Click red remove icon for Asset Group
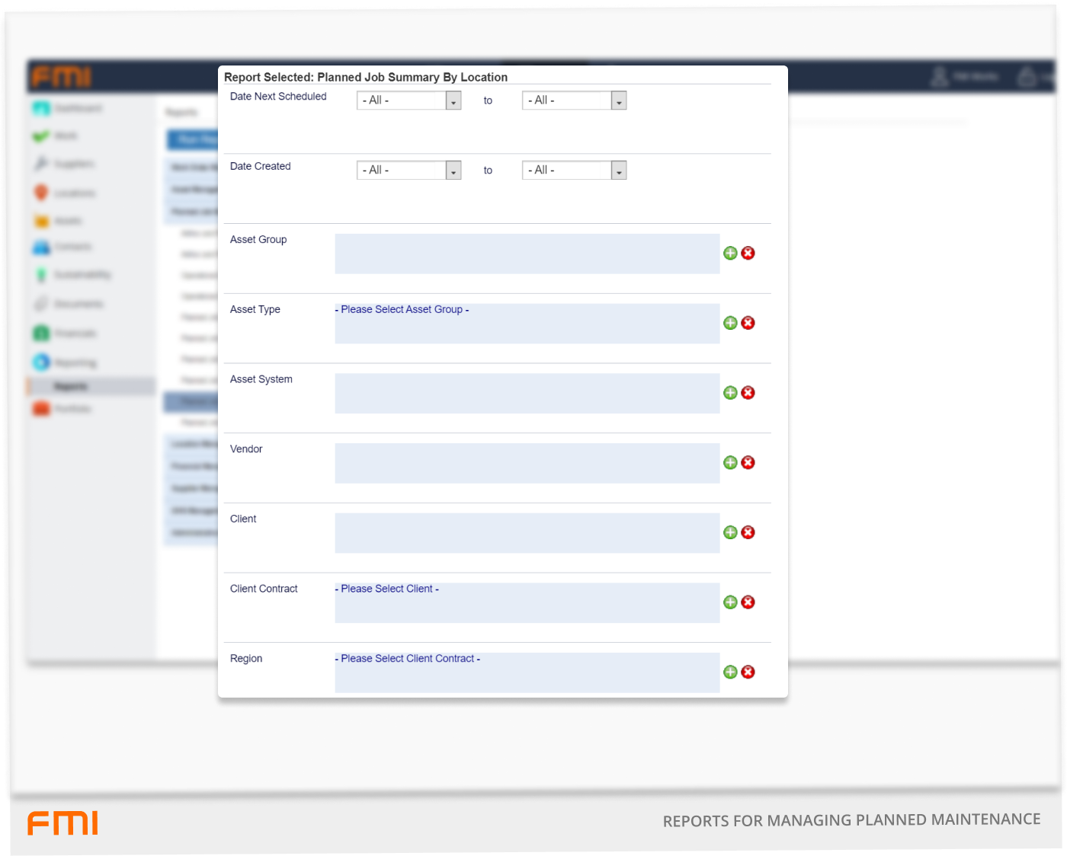This screenshot has height=856, width=1067. tap(748, 253)
